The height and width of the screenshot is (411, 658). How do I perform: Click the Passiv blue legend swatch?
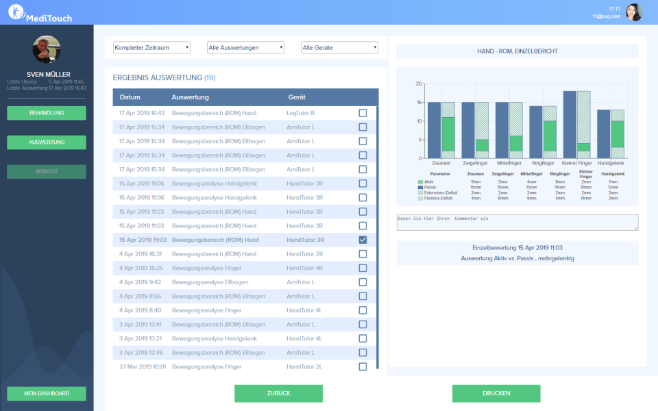tap(420, 187)
